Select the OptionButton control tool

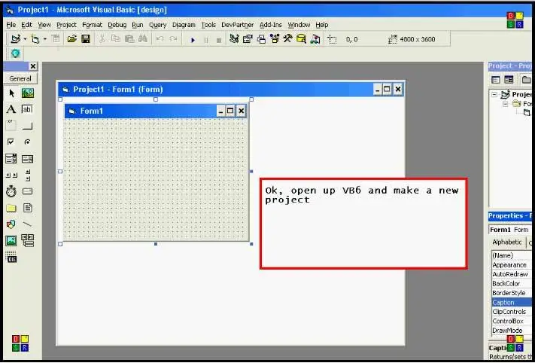28,142
